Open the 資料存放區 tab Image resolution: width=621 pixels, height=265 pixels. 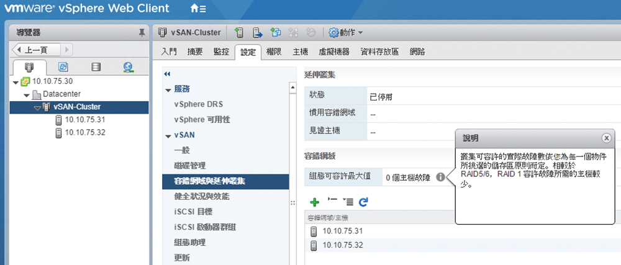pos(379,52)
